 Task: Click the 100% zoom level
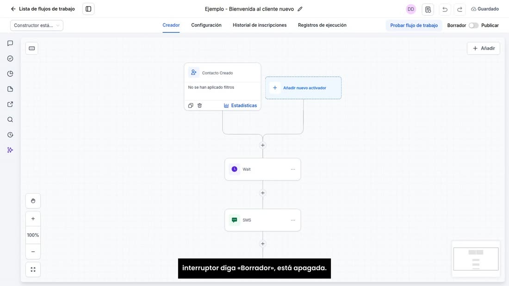coord(33,235)
